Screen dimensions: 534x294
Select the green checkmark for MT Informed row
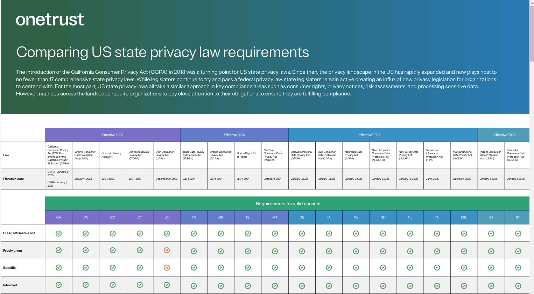(x=275, y=285)
